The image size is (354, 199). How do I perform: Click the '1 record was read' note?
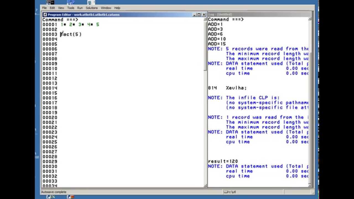click(x=258, y=117)
